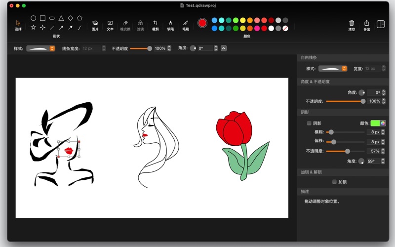Click the red lips on the hat lady
The width and height of the screenshot is (395, 247).
(x=69, y=149)
